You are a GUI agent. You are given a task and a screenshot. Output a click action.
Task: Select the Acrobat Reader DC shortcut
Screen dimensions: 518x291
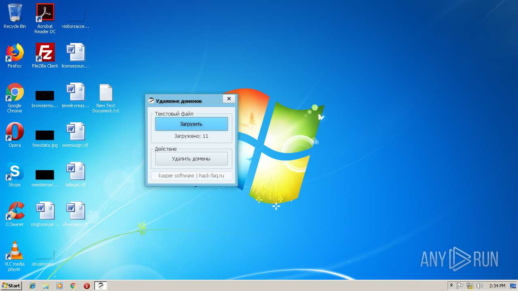[45, 19]
